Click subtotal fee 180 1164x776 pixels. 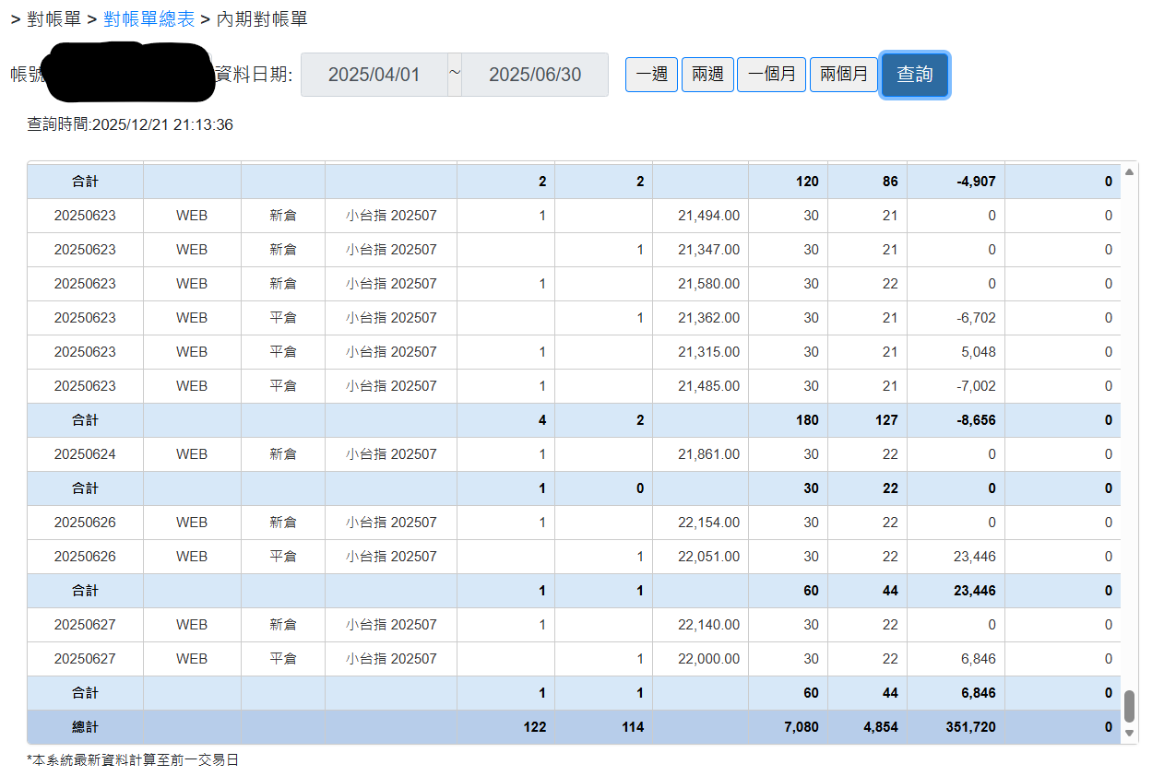coord(807,420)
